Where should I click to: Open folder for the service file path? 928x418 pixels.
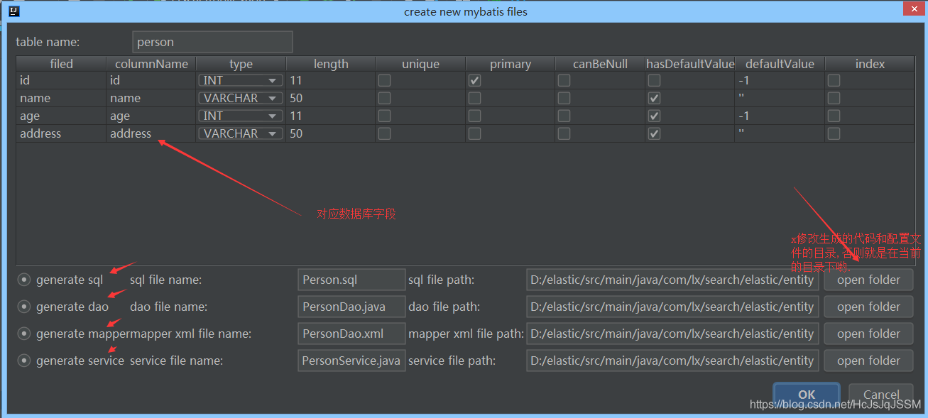pyautogui.click(x=868, y=361)
